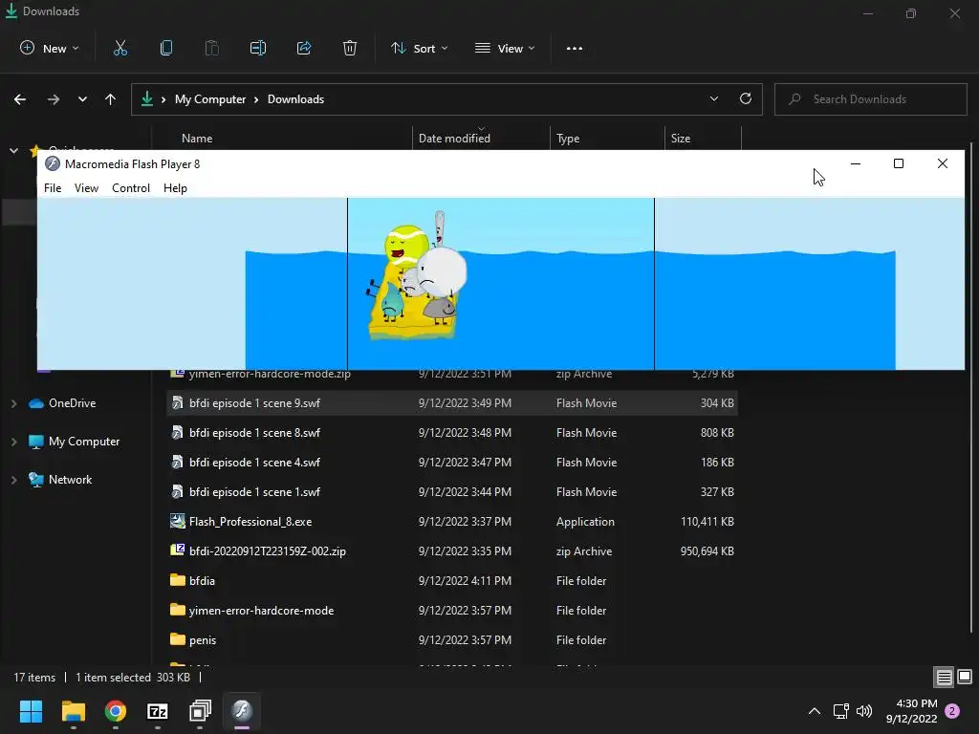Open the Sort dropdown menu
Viewport: 979px width, 734px height.
419,48
